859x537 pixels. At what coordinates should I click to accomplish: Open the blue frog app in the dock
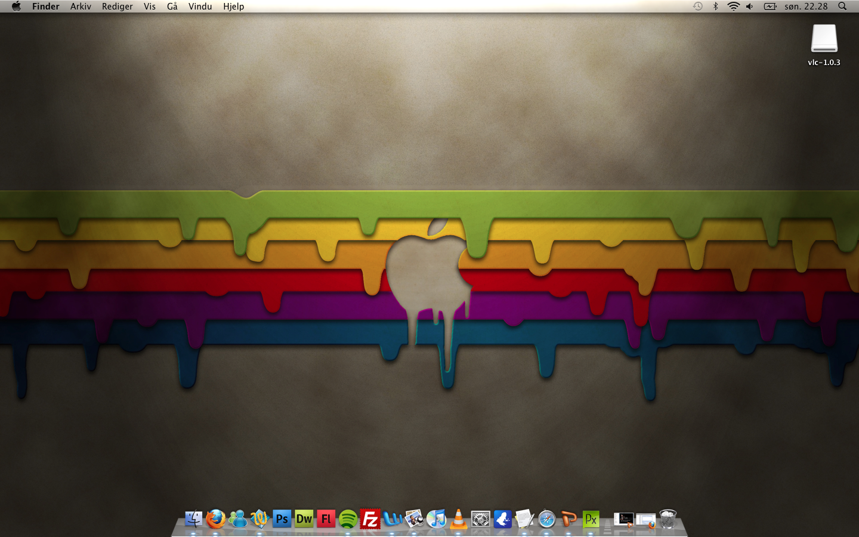(x=503, y=519)
